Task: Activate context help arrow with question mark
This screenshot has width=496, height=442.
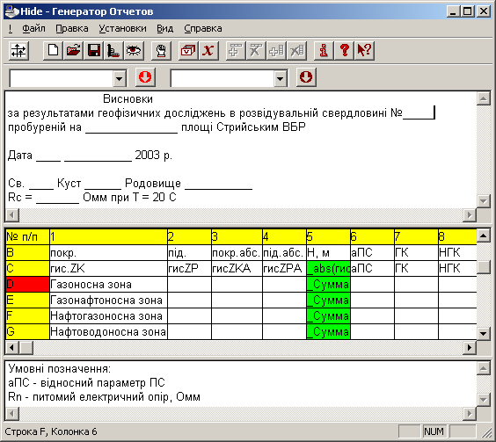Action: pos(364,51)
